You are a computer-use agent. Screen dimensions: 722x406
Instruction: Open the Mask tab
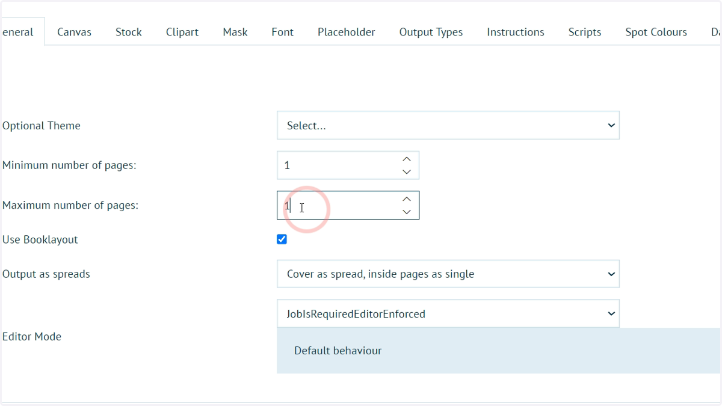tap(235, 32)
